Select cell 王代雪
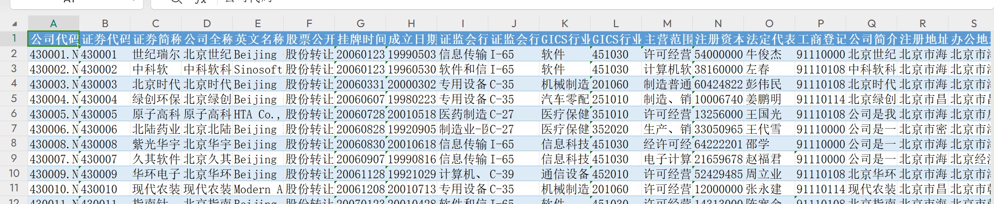Screen dimensions: 994x204 (769, 129)
